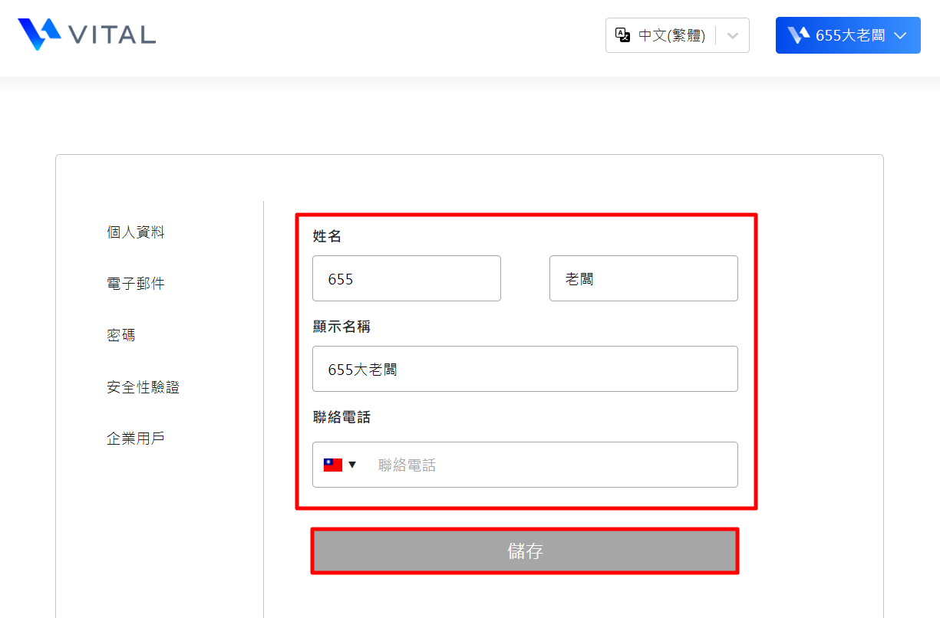Click the name field containing 老闆
Image resolution: width=940 pixels, height=618 pixels.
coord(643,278)
